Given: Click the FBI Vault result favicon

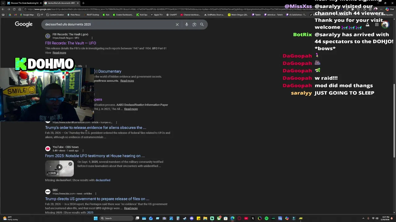Looking at the screenshot, I should tap(48, 36).
